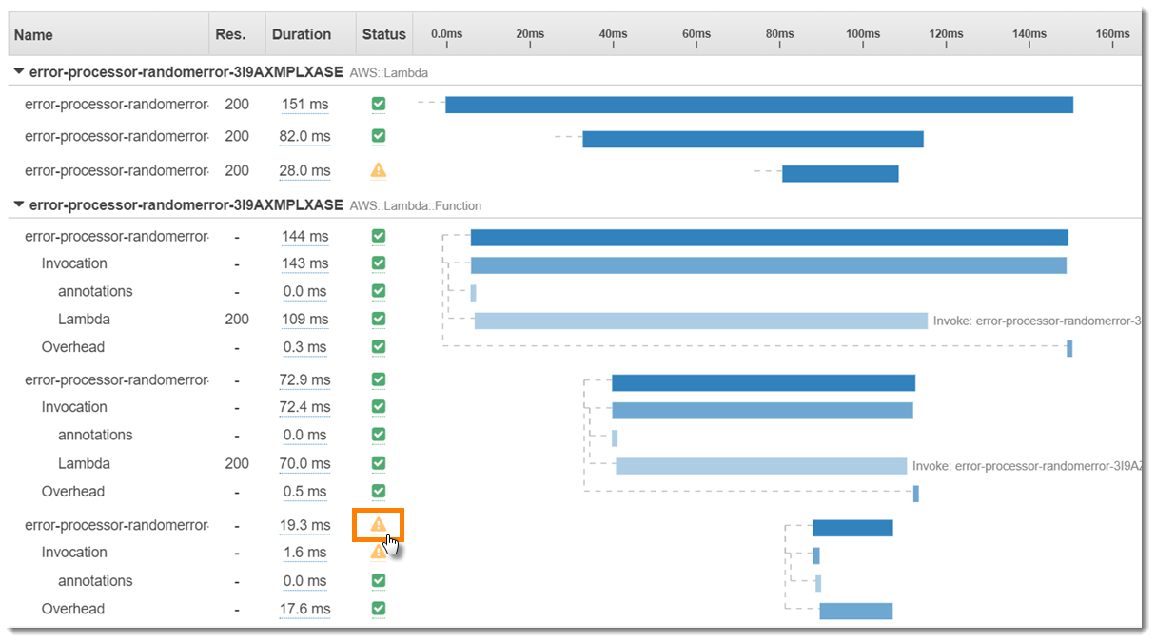
Task: Open the 144 ms duration link
Action: tap(305, 236)
